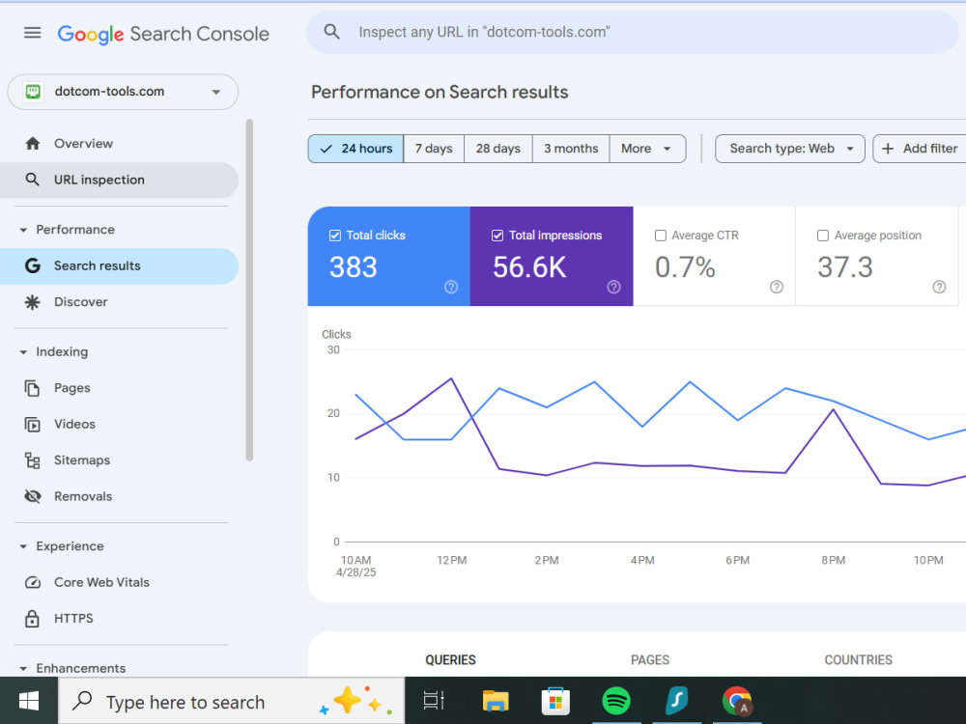
Task: Click the dotcom-tools.com property favicon
Action: 33,92
